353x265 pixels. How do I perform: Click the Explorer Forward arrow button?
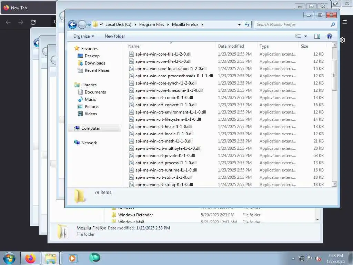click(82, 24)
